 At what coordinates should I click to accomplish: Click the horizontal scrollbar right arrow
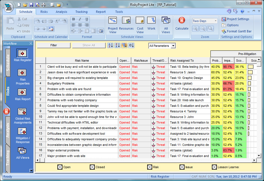(255, 160)
